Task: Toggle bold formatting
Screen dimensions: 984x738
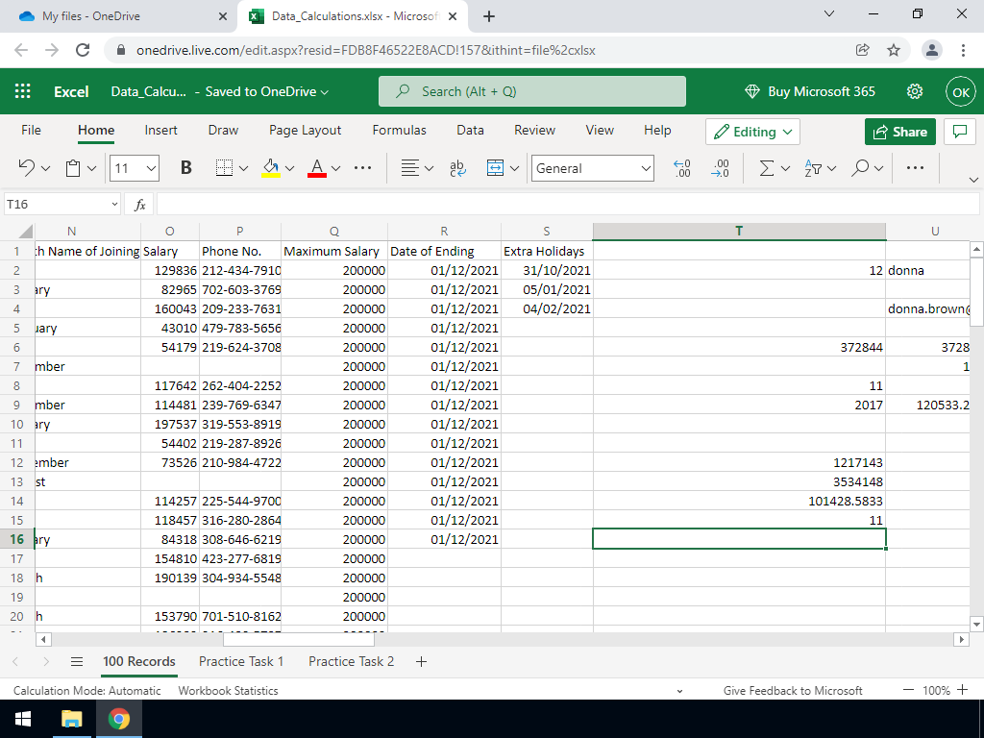Action: (x=185, y=168)
